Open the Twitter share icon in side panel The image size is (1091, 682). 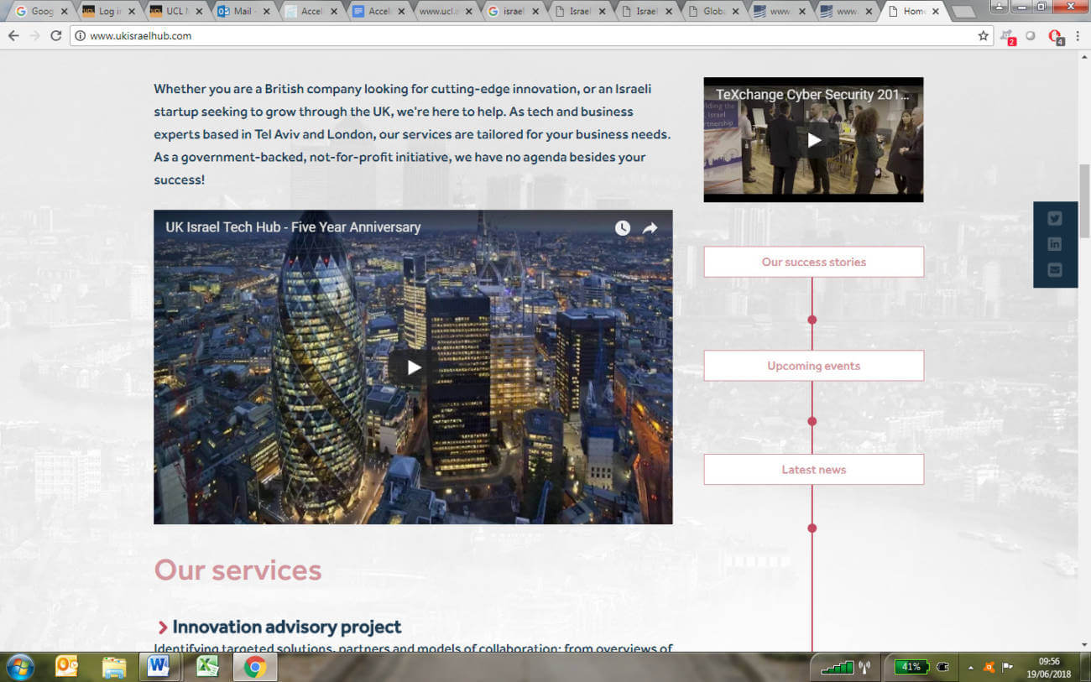(x=1055, y=218)
